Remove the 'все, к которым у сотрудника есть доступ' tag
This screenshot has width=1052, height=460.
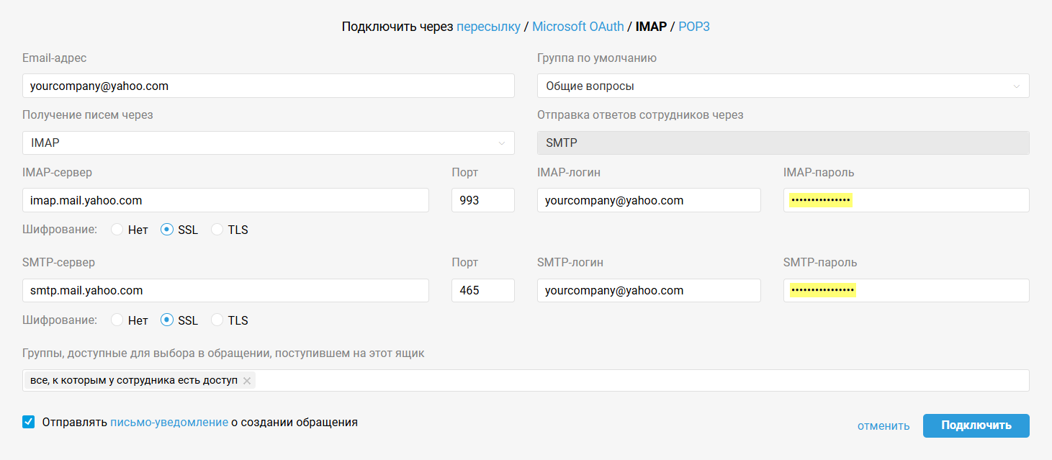[247, 381]
